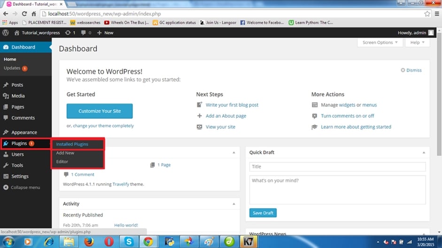
Task: Open the Chrome menu hamburger icon
Action: point(437,14)
